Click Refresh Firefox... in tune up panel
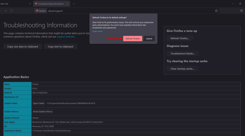The height and width of the screenshot is (136, 245). pyautogui.click(x=180, y=38)
